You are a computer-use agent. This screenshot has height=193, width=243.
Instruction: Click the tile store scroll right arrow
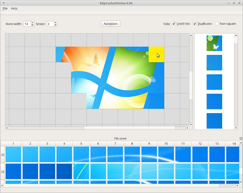238,185
